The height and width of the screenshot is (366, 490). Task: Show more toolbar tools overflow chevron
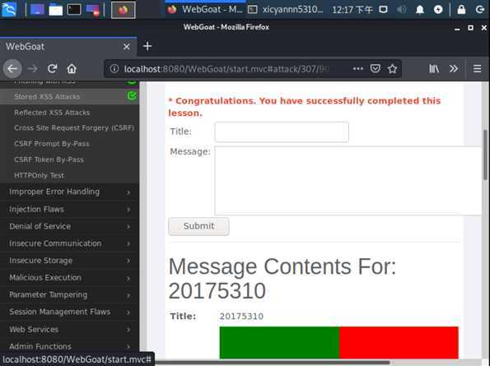pos(454,68)
